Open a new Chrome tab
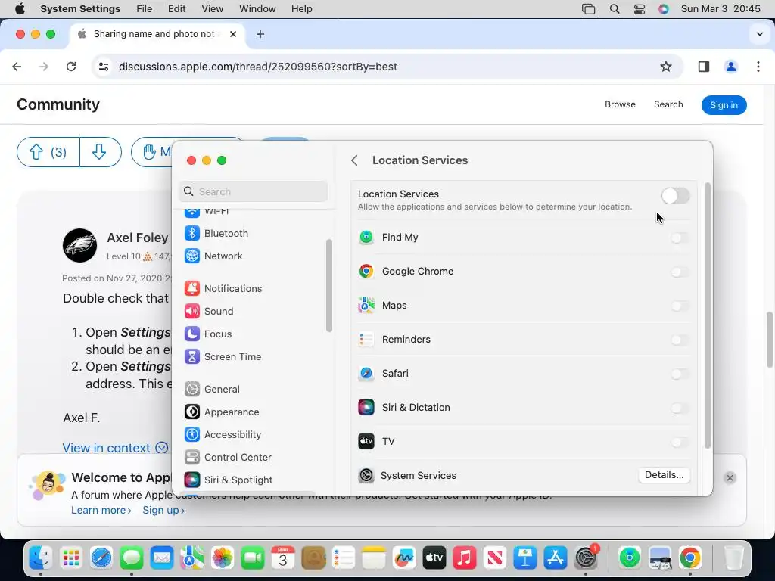The height and width of the screenshot is (581, 775). pos(260,34)
